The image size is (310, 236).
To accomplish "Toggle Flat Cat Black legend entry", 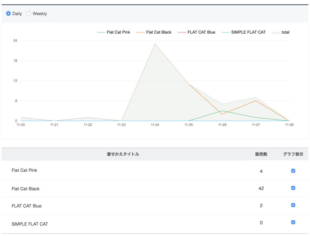I will pyautogui.click(x=154, y=32).
